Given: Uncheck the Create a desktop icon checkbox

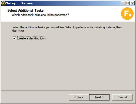Looking at the screenshot, I should click(14, 38).
